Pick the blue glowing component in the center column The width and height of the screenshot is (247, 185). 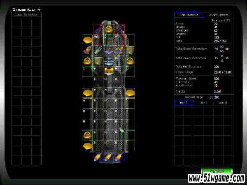[x=109, y=61]
